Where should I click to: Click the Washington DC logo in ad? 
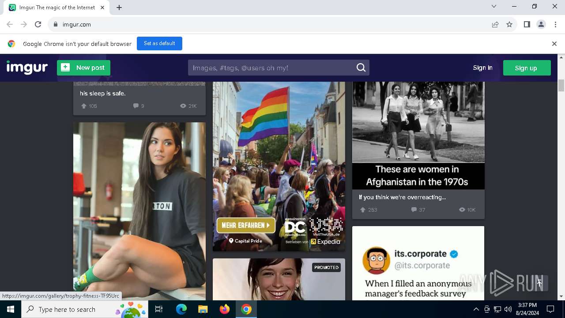click(295, 227)
